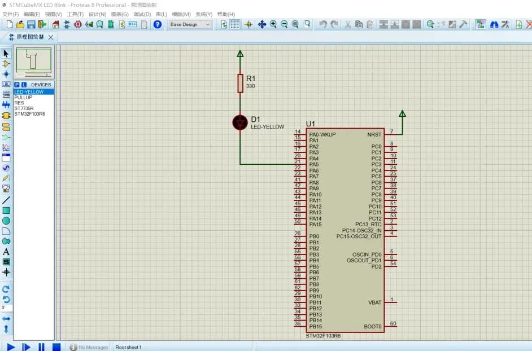The image size is (532, 351).
Task: Open the Bill of Materials dollar icon
Action: pos(122,24)
